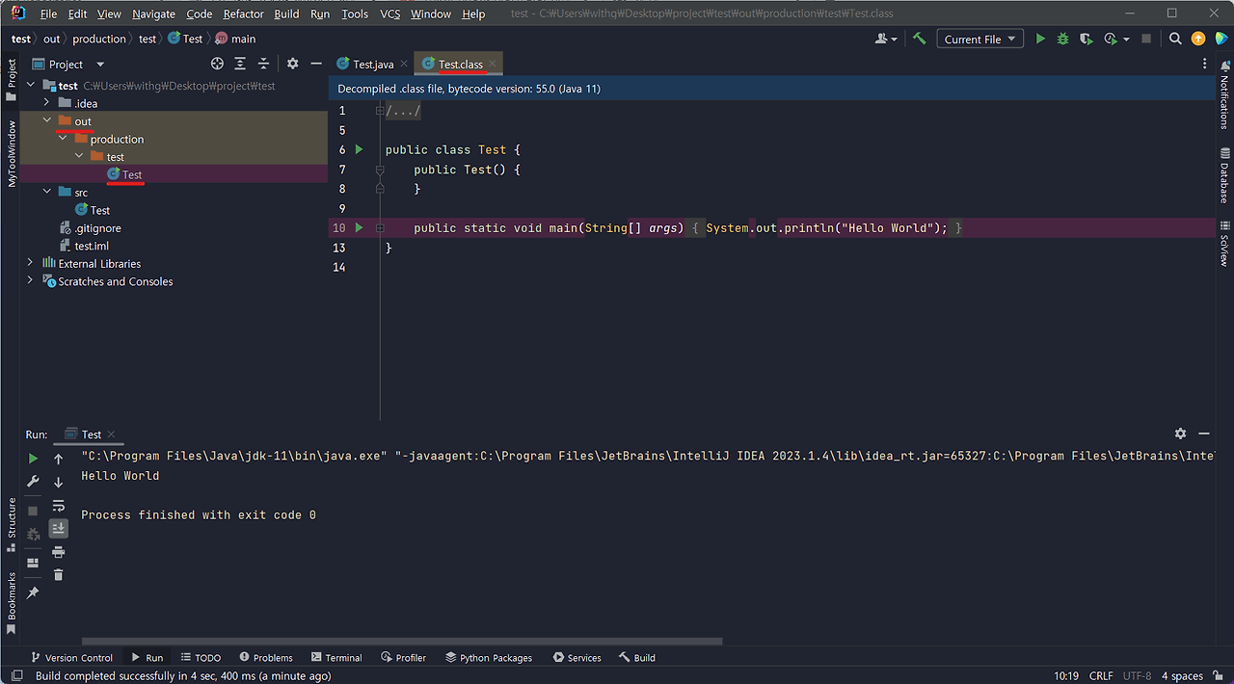This screenshot has height=684, width=1234.
Task: Start debugging with the bug icon
Action: pos(1063,39)
